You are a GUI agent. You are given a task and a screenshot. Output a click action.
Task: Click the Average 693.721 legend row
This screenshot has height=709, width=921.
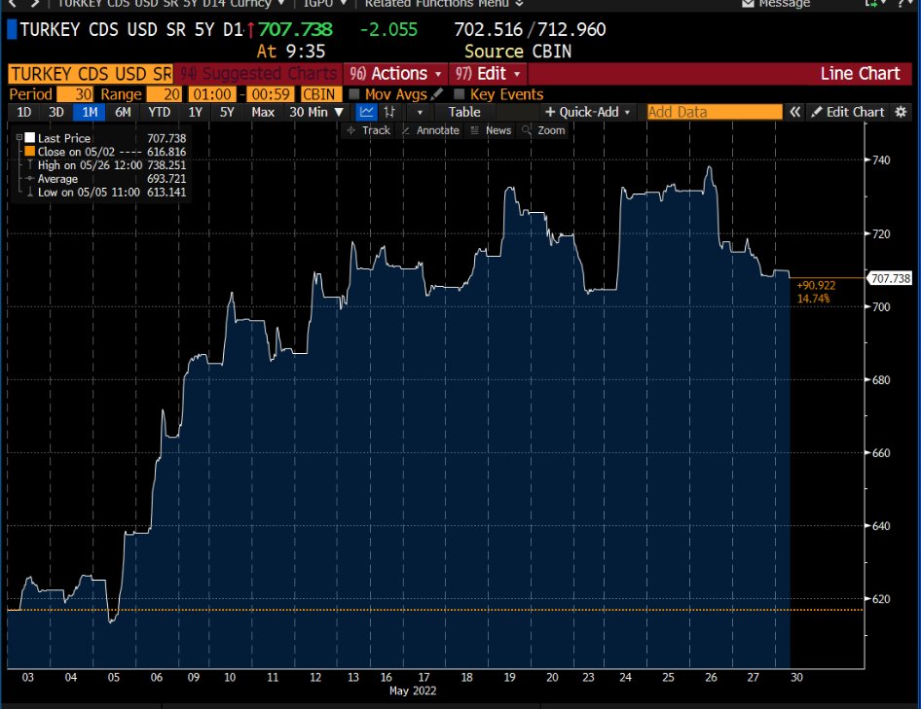(x=106, y=178)
